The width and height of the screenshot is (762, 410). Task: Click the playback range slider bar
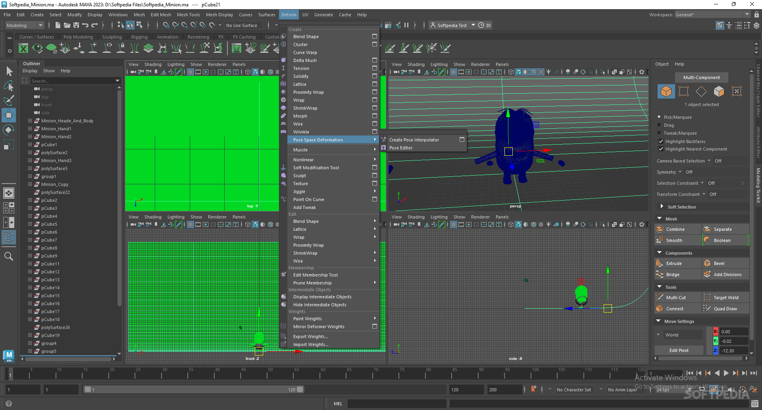pyautogui.click(x=194, y=389)
